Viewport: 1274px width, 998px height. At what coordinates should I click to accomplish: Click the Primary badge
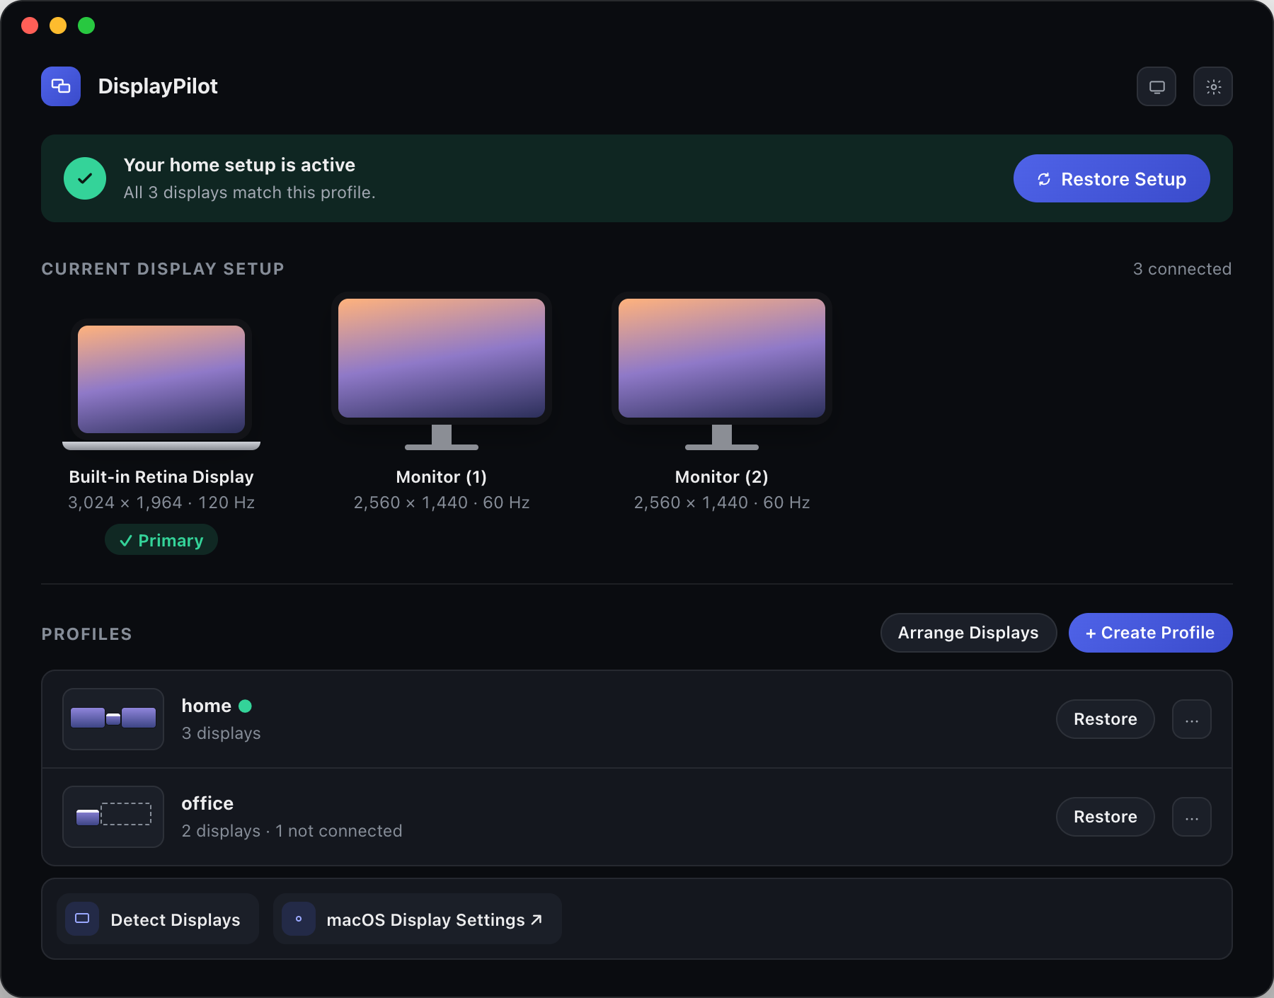pos(161,540)
